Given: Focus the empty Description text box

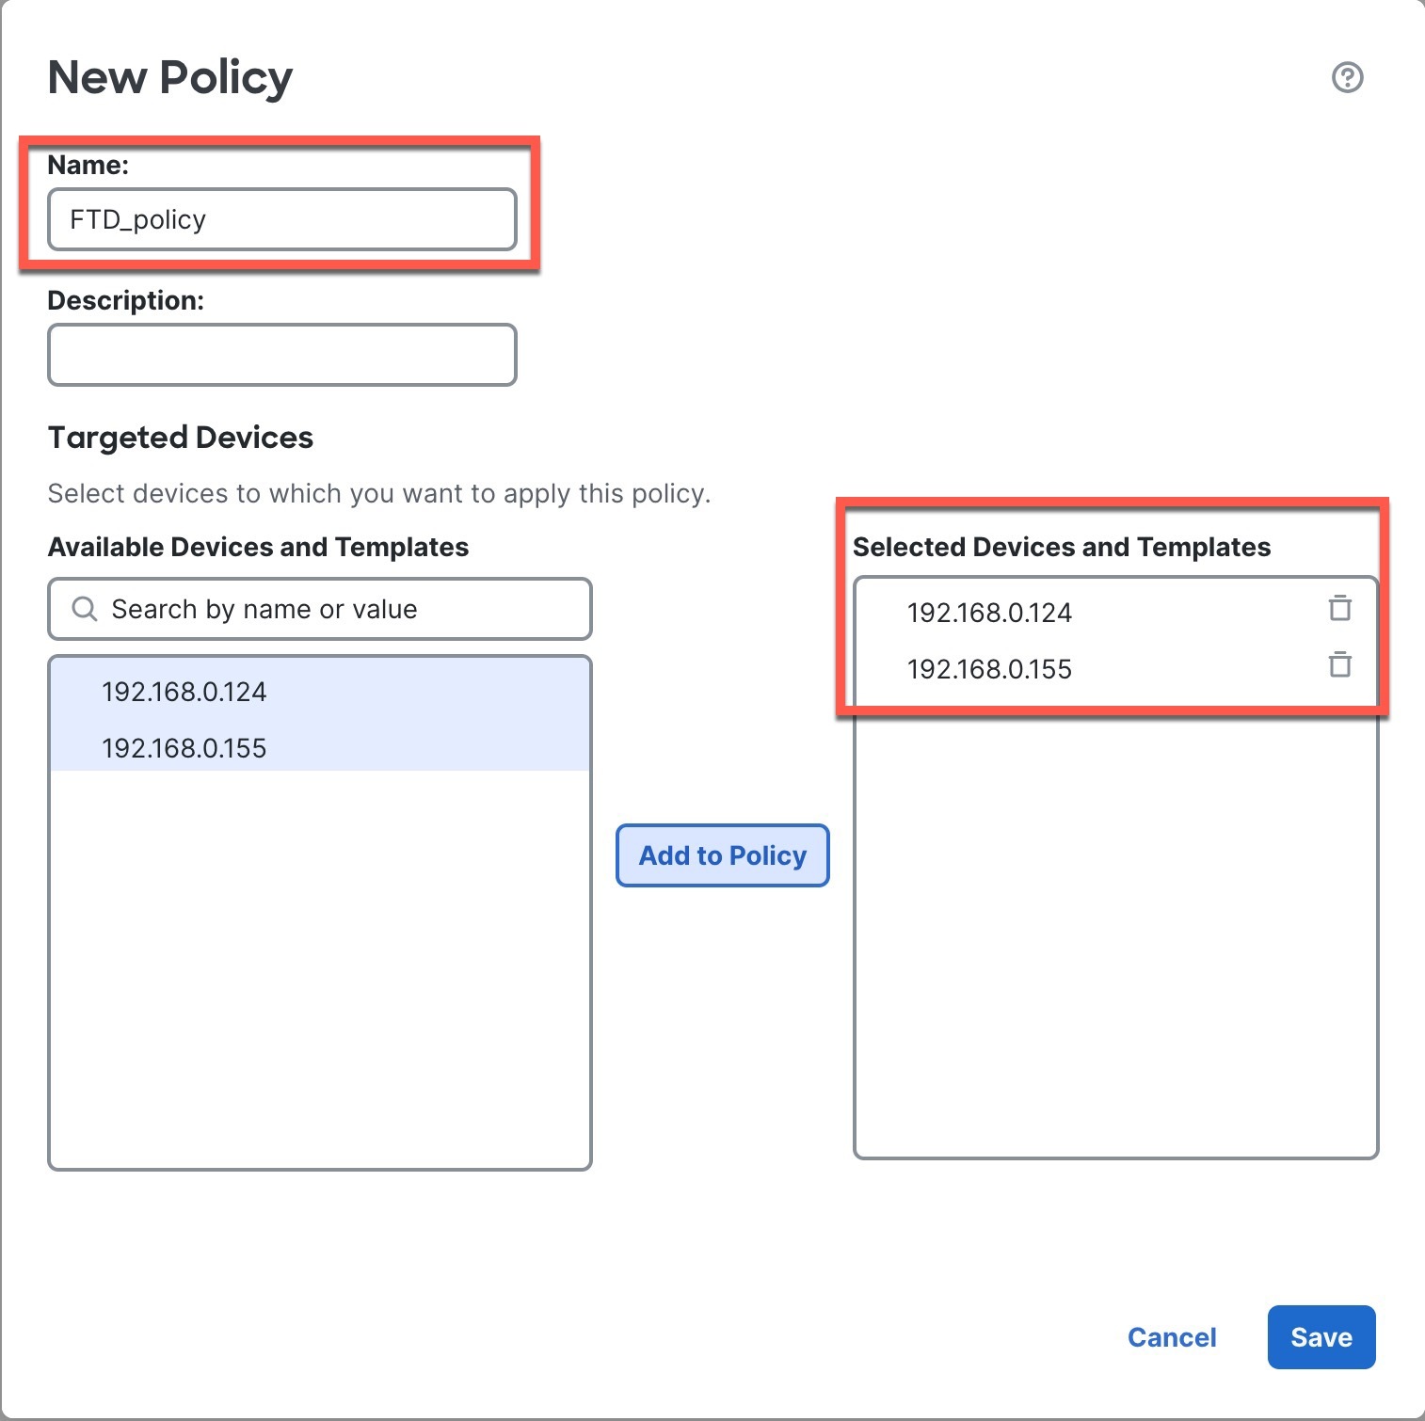Looking at the screenshot, I should [281, 355].
